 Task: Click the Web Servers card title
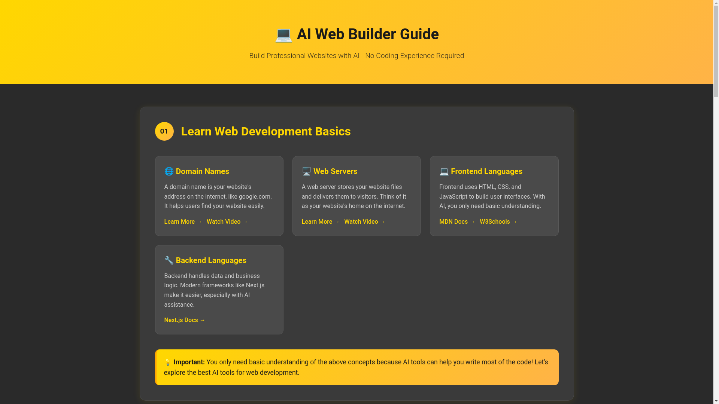point(330,171)
